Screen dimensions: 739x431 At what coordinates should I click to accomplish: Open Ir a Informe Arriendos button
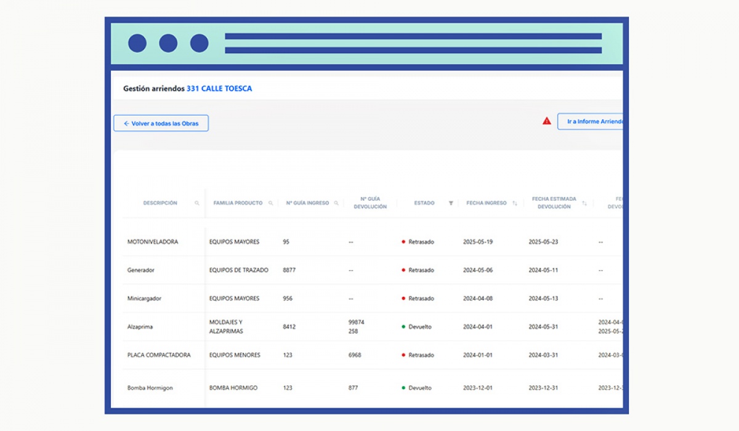tap(590, 122)
